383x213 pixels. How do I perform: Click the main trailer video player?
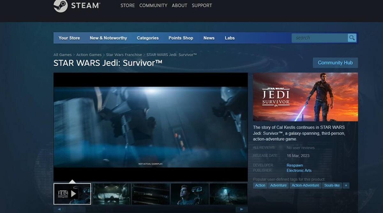coord(151,127)
